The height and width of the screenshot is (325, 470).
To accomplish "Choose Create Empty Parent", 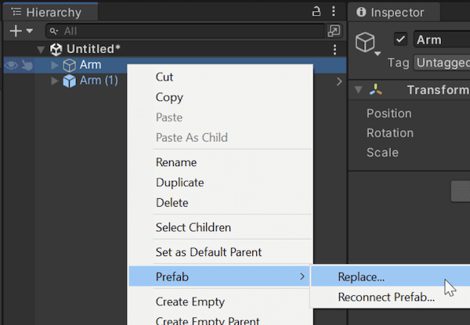I will point(220,320).
